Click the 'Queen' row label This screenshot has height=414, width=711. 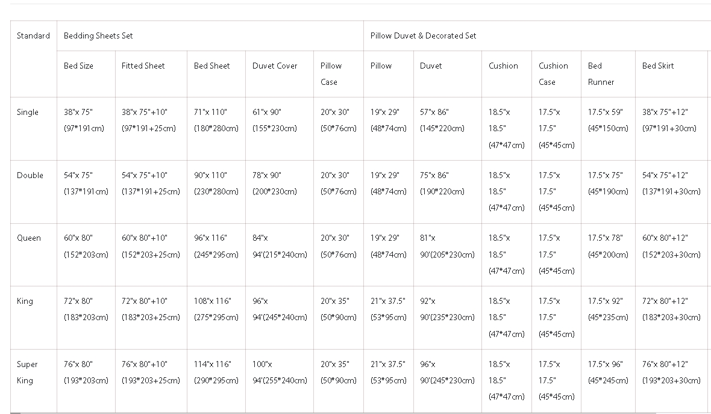tap(29, 238)
